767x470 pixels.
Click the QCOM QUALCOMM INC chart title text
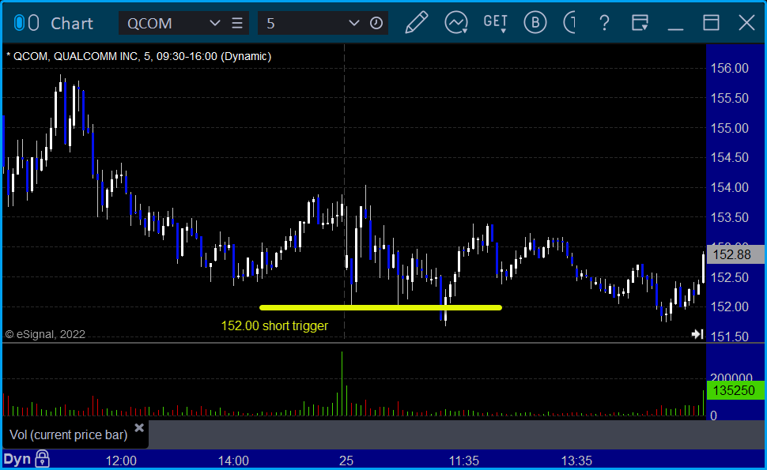point(139,56)
